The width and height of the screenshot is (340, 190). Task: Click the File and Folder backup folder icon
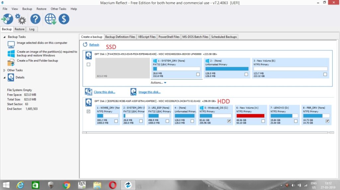[x=11, y=62]
